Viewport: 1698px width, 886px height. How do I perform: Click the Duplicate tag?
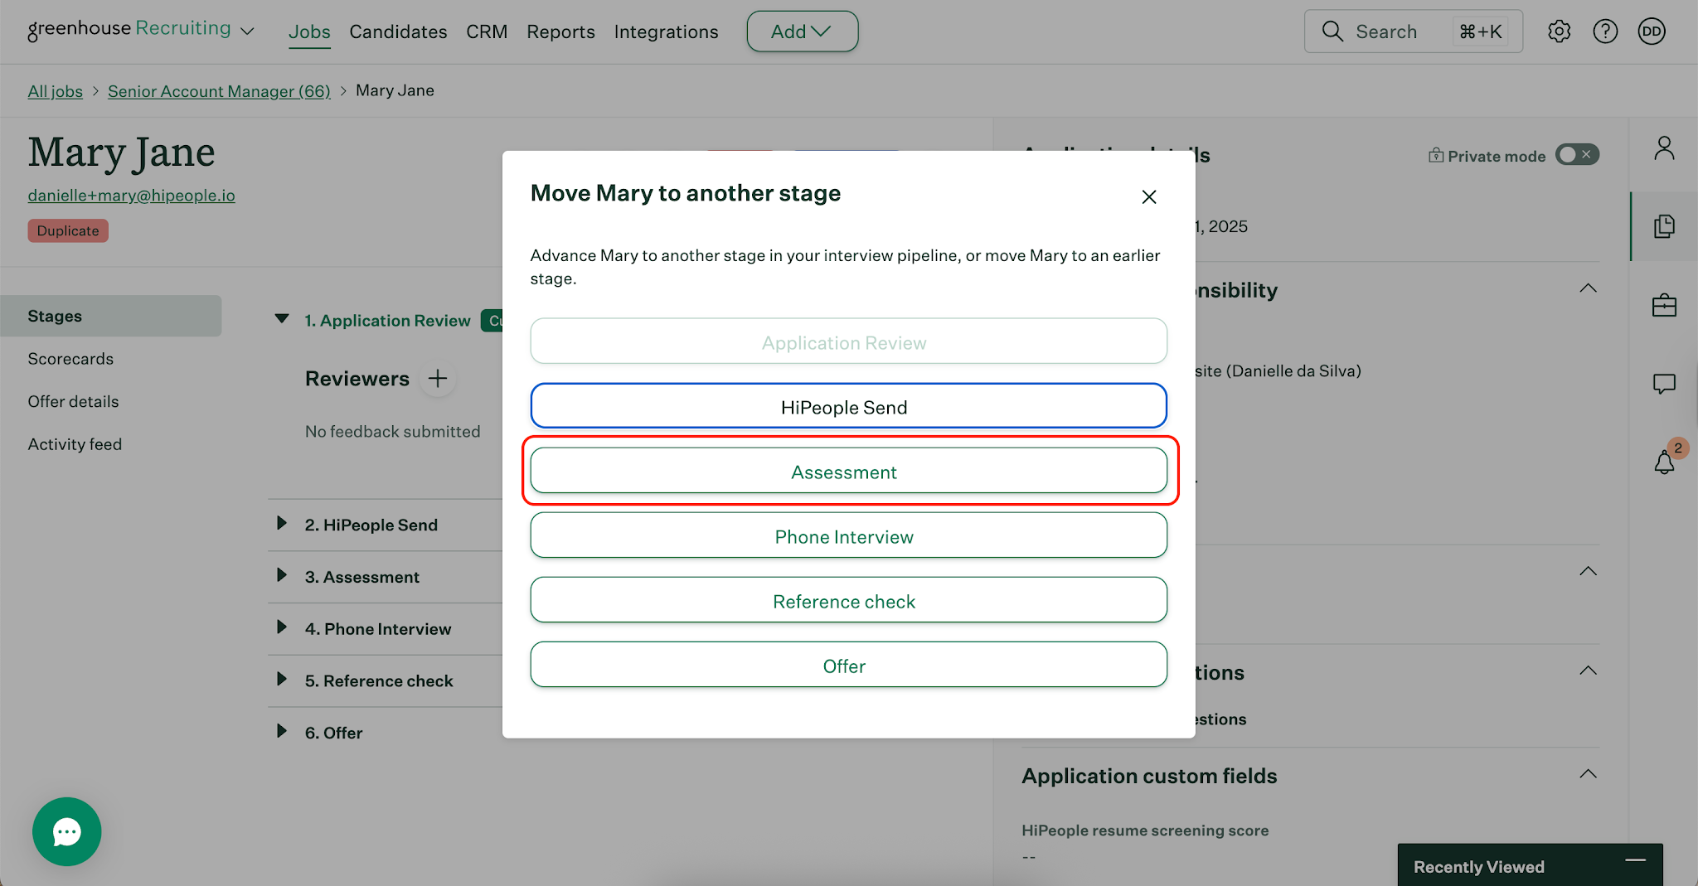point(68,230)
